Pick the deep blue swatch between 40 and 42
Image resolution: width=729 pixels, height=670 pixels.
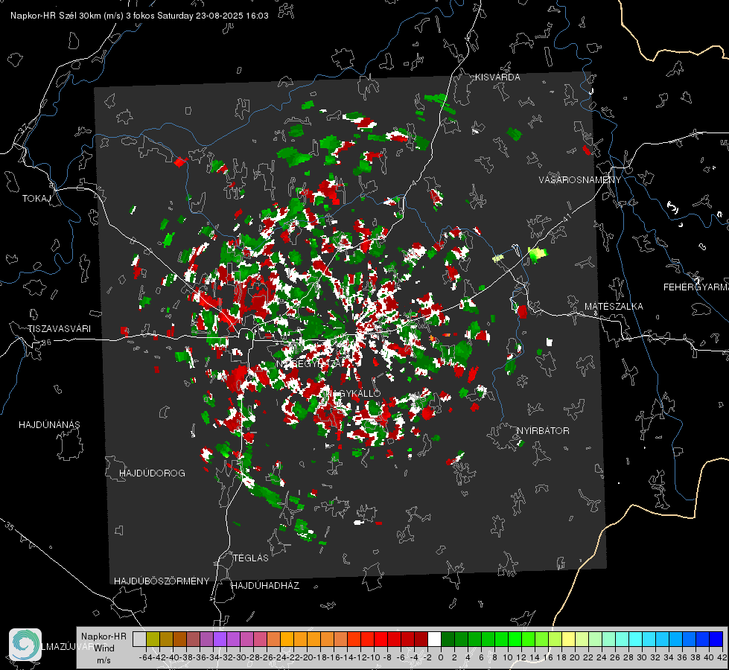(716, 639)
